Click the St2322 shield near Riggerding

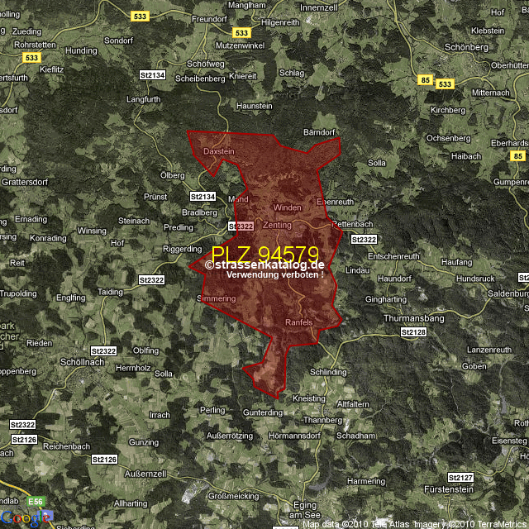pos(151,280)
